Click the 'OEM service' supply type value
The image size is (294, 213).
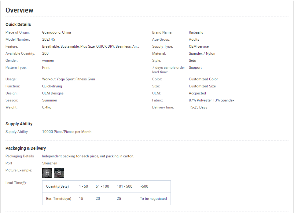(199, 46)
